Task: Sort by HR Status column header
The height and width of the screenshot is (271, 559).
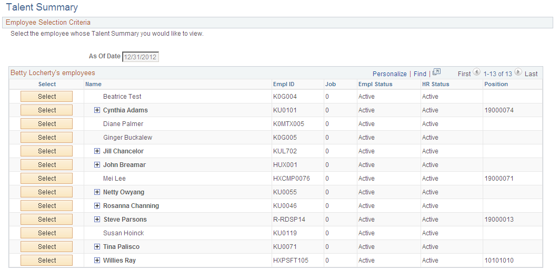Action: (x=436, y=84)
